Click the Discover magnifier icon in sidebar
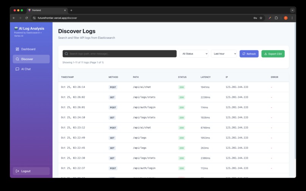This screenshot has height=191, width=306. 17,59
